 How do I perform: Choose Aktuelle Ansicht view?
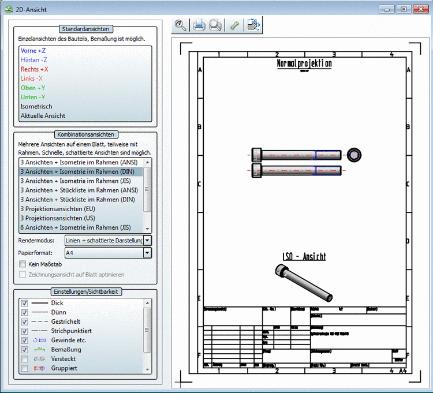43,116
